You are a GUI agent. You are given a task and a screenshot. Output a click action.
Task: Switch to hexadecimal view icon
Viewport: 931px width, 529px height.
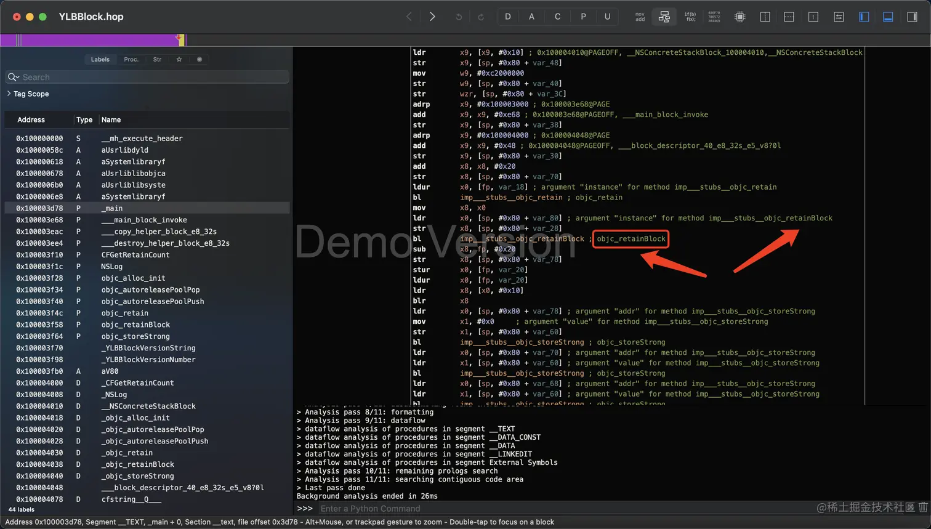[x=714, y=17]
